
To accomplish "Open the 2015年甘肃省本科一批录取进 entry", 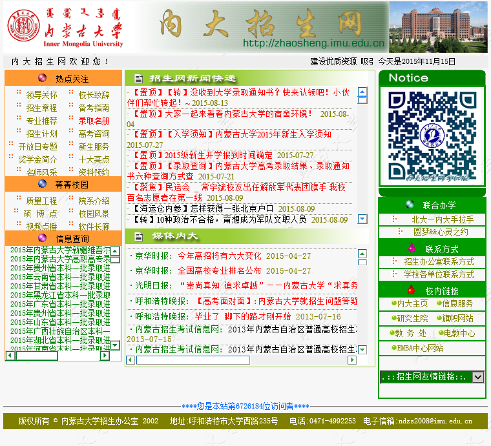I will [60, 286].
